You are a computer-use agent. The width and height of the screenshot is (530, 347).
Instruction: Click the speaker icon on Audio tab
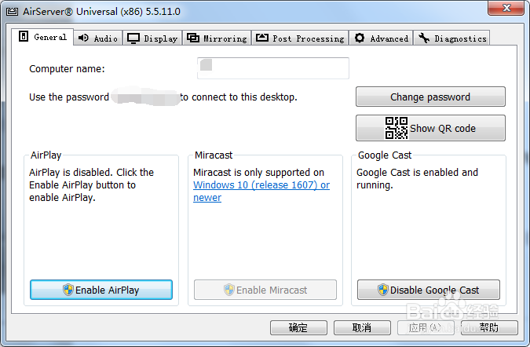coord(84,38)
